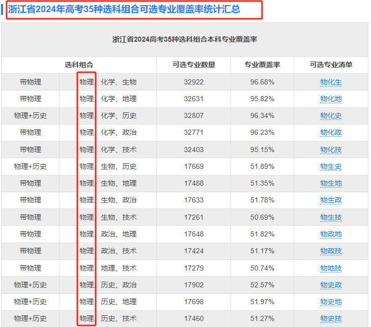
Task: Open the 物化生 major list link
Action: click(x=331, y=82)
